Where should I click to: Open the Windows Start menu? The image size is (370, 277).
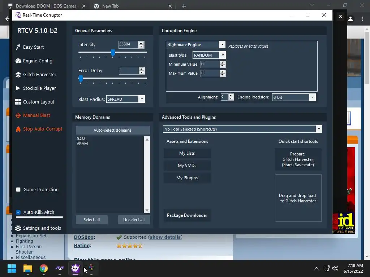pos(12,268)
